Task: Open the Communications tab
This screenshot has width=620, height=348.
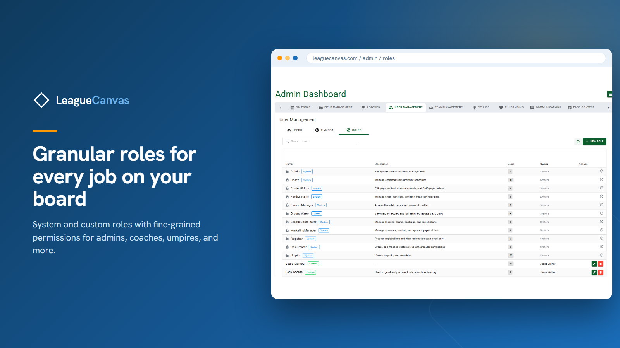Action: tap(546, 107)
